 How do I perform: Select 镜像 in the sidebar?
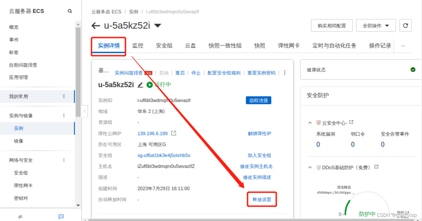point(19,141)
